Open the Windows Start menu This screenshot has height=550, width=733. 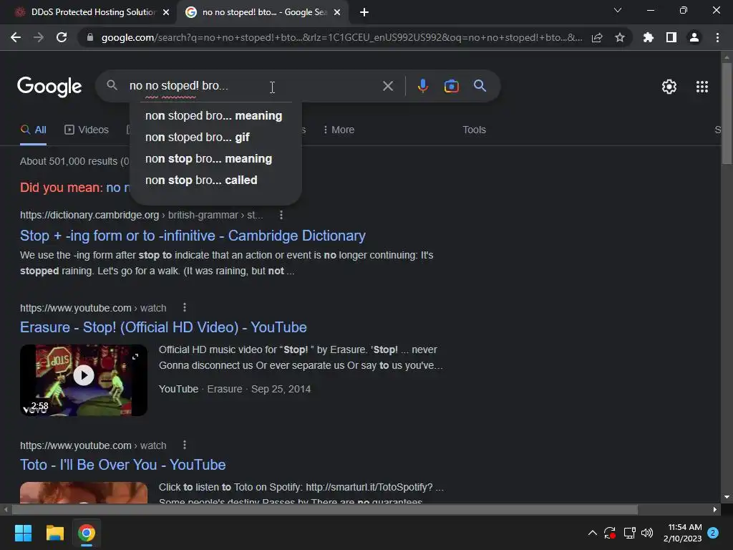[23, 533]
